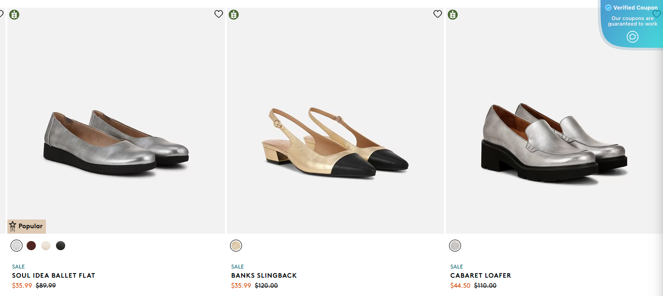Viewport: 663px width, 296px height.
Task: Click the Verified Coupon checkmark icon
Action: point(608,8)
